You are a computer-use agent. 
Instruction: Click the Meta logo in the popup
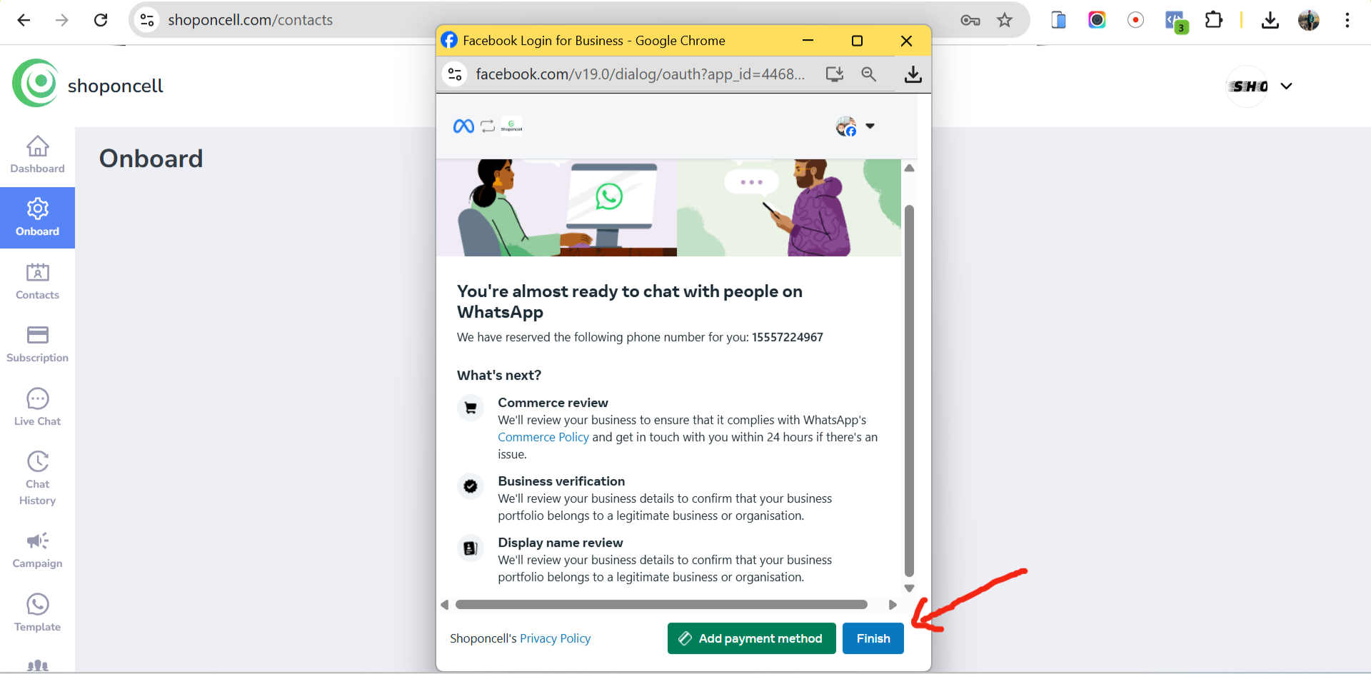tap(463, 126)
